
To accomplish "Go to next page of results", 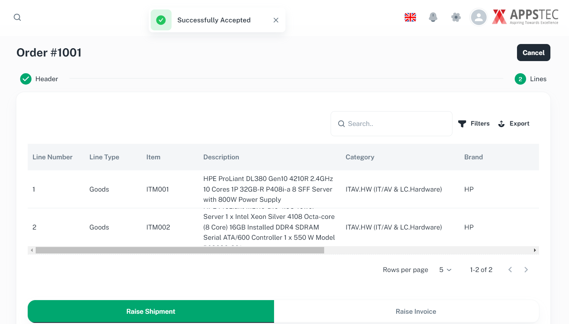I will pyautogui.click(x=526, y=270).
